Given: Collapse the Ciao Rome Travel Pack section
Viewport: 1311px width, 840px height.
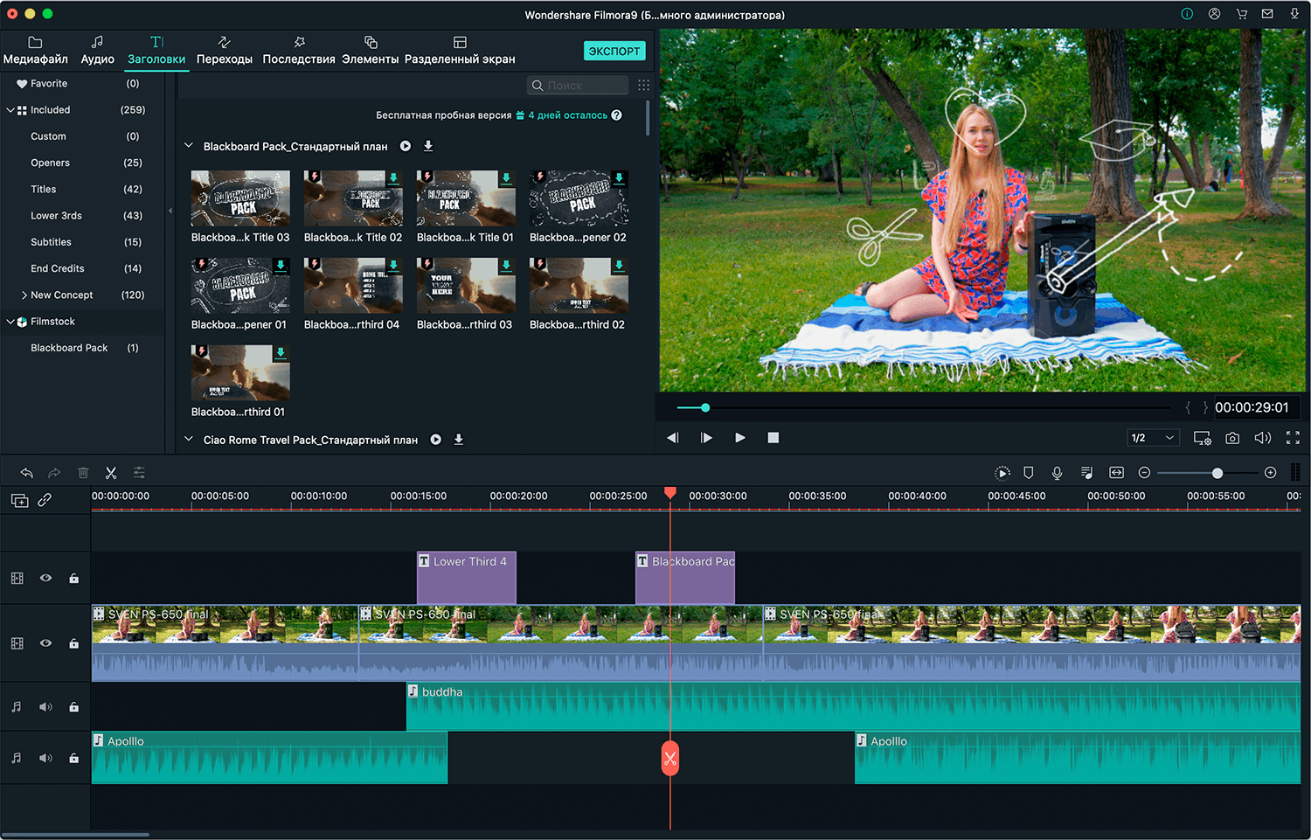Looking at the screenshot, I should click(189, 440).
